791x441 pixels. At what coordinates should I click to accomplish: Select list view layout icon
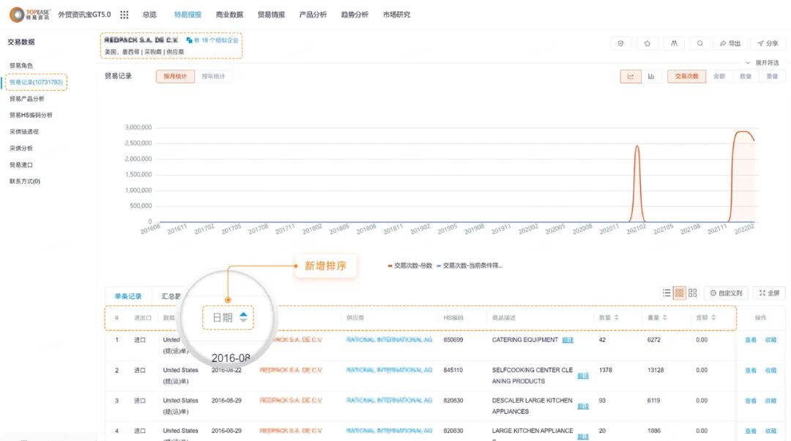pyautogui.click(x=666, y=292)
